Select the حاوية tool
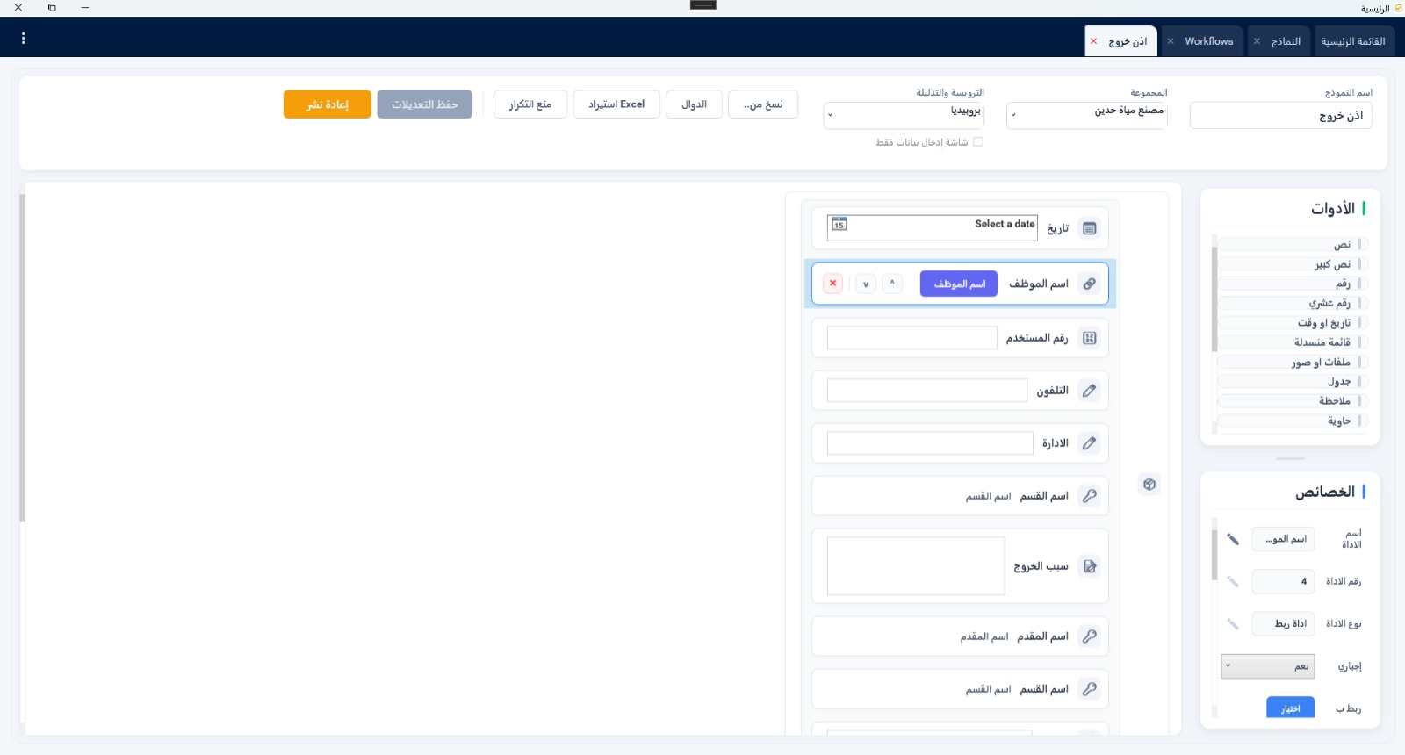Viewport: 1405px width, 755px height. point(1293,421)
